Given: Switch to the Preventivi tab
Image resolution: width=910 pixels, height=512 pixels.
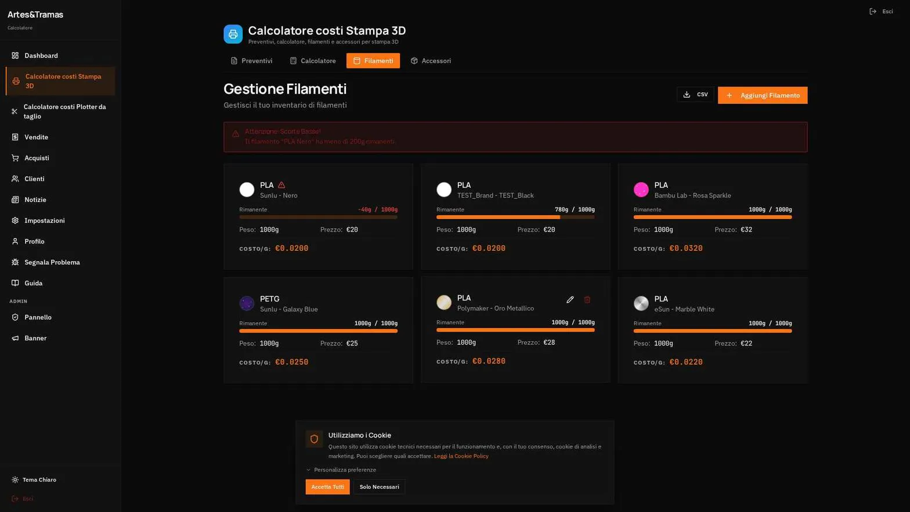Looking at the screenshot, I should pos(251,60).
